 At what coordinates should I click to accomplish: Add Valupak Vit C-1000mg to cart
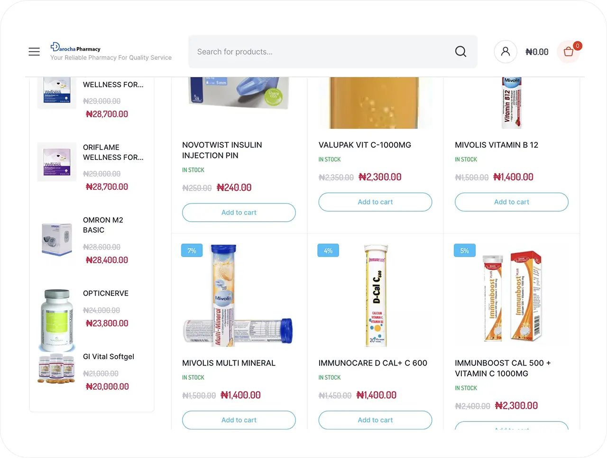[x=375, y=202]
